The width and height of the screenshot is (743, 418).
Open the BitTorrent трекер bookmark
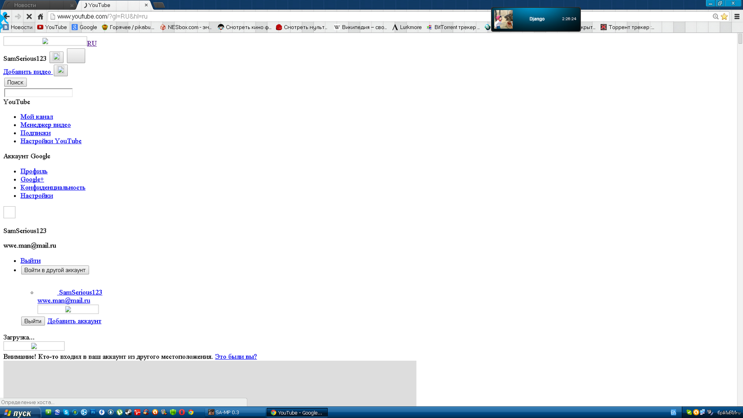tap(453, 27)
